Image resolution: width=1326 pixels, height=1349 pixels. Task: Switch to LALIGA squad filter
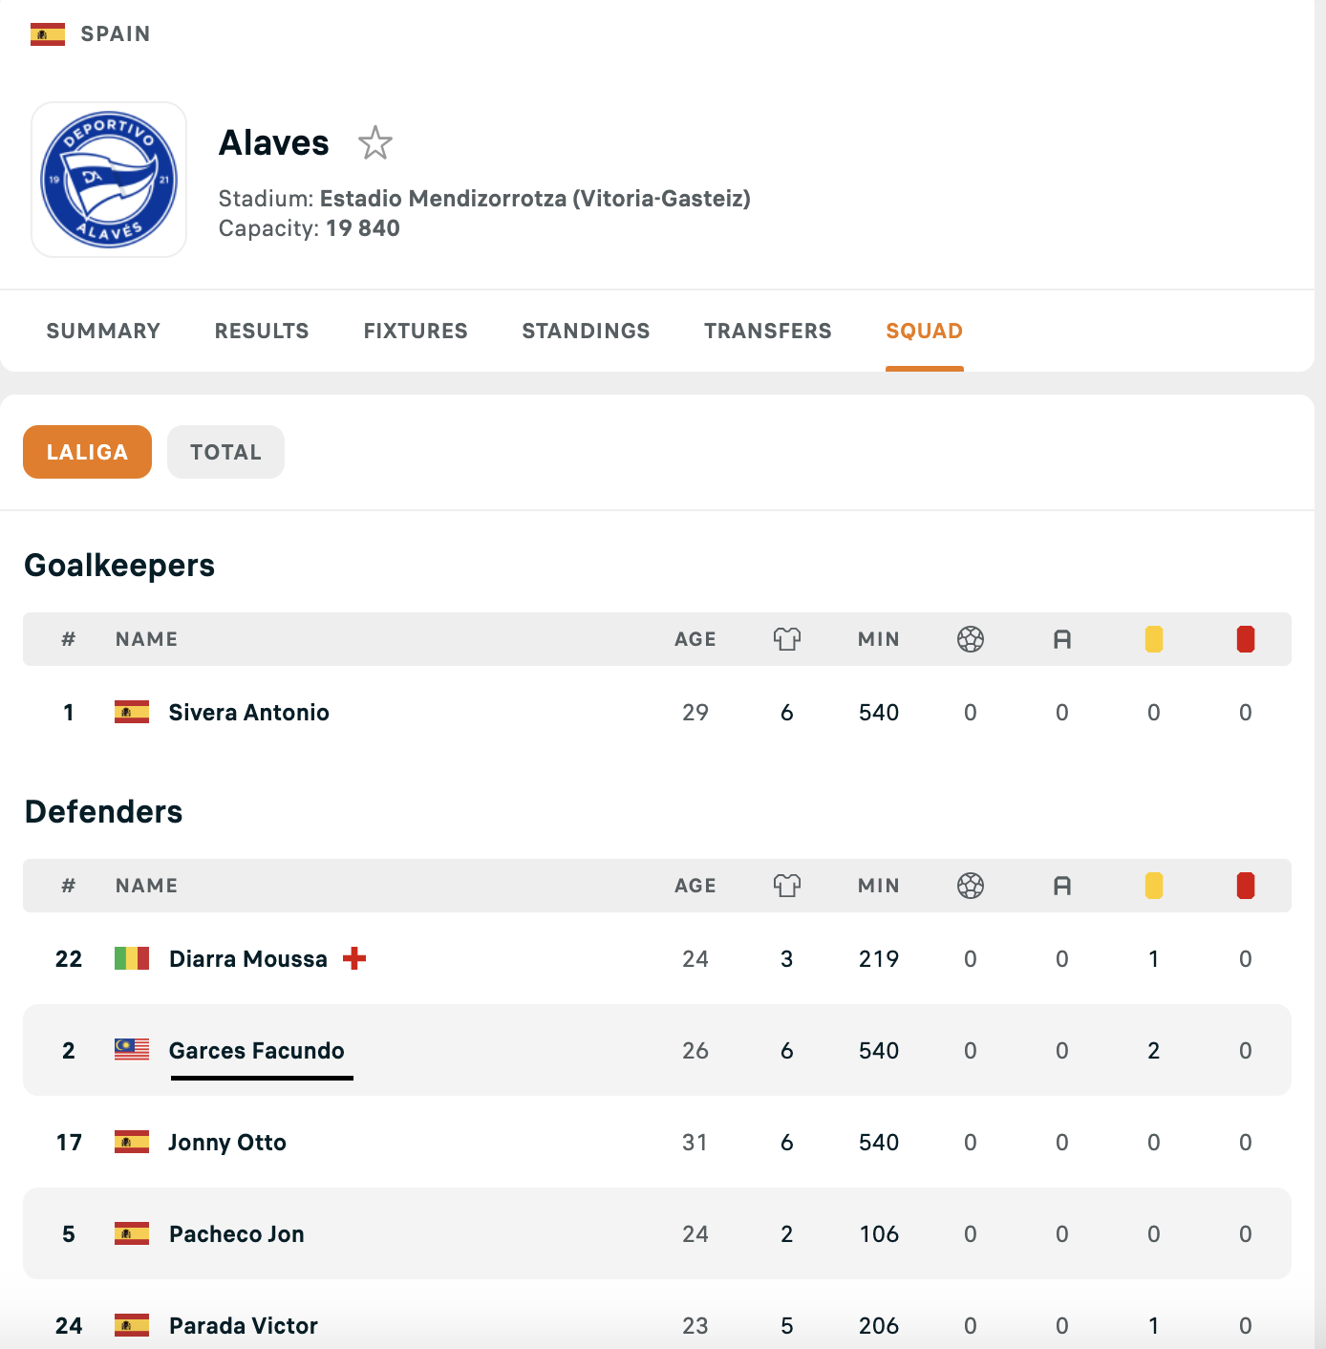click(87, 452)
